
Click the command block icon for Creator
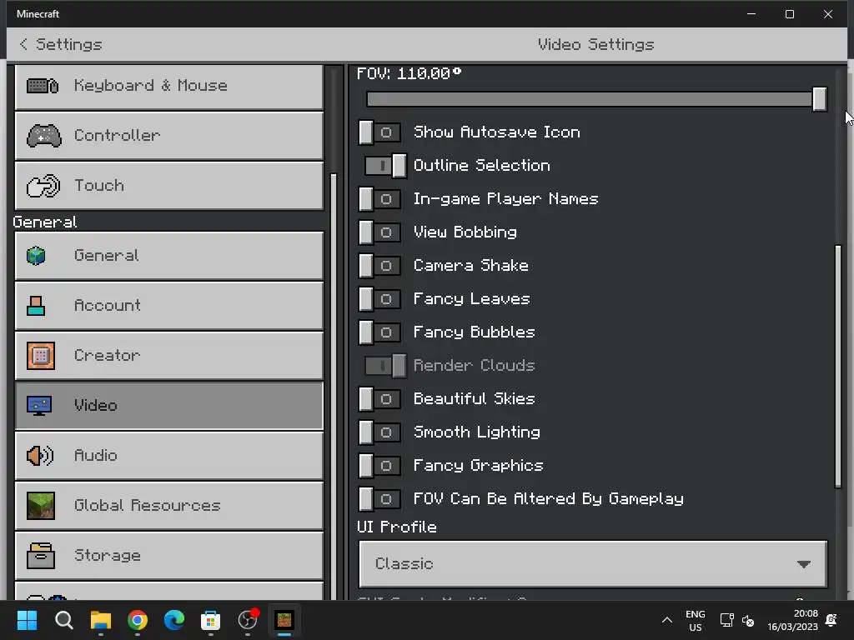(41, 355)
